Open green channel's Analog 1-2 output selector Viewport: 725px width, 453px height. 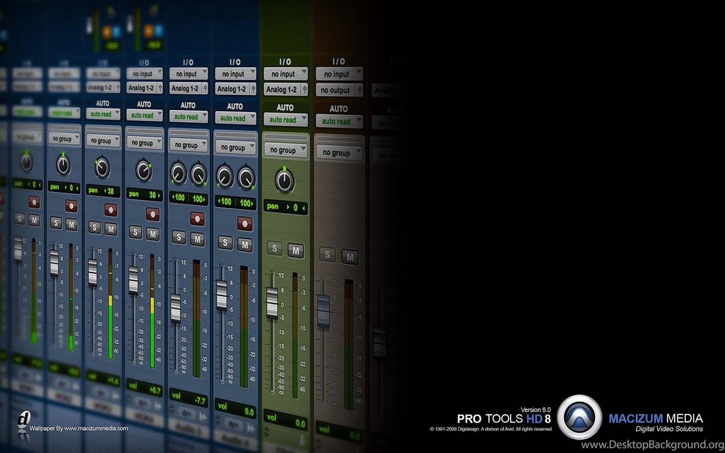tap(286, 90)
